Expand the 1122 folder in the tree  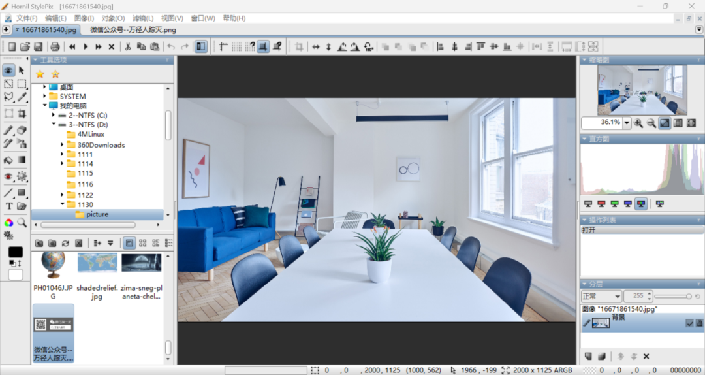[63, 195]
